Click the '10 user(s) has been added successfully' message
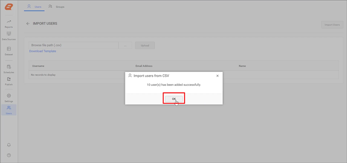This screenshot has width=347, height=163. [x=174, y=85]
